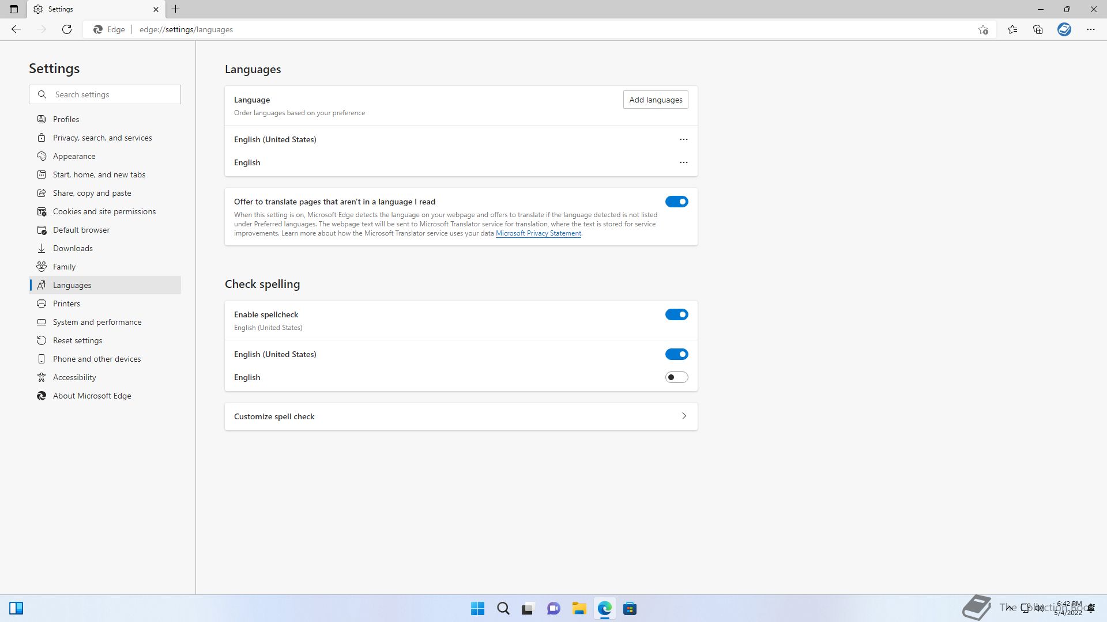Open File Explorer from the taskbar

click(579, 609)
